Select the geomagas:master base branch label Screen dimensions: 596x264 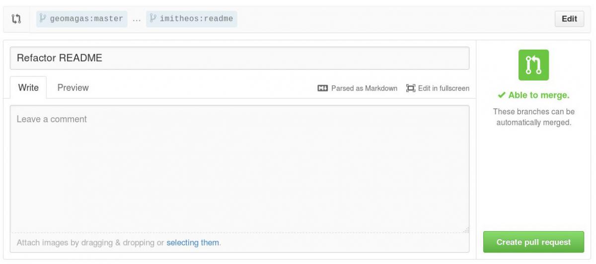tap(81, 19)
